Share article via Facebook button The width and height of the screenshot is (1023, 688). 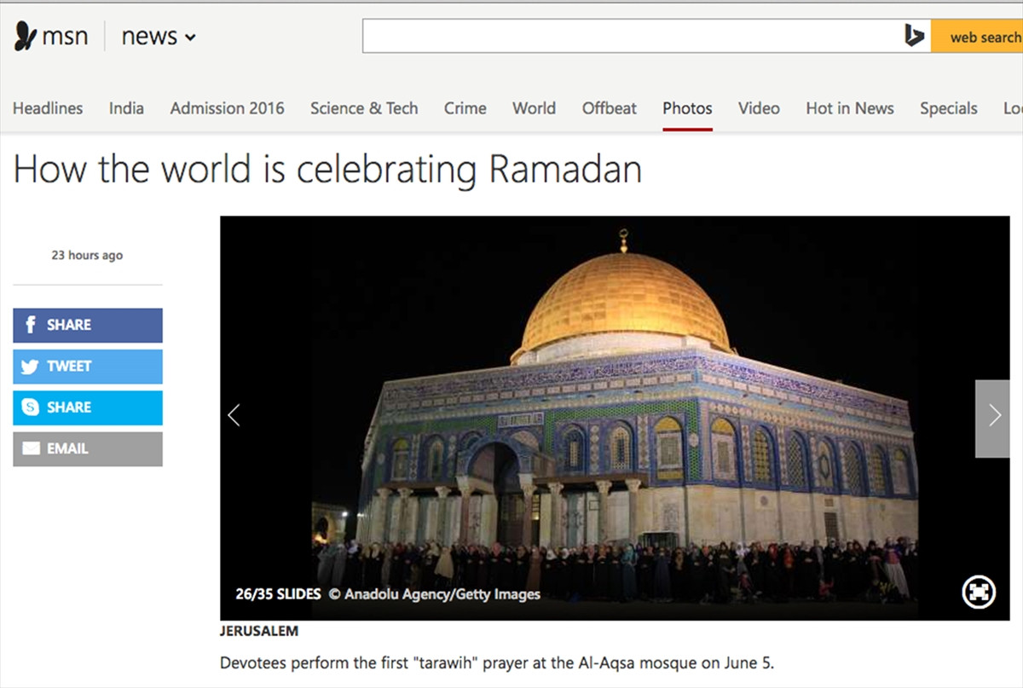pyautogui.click(x=88, y=325)
